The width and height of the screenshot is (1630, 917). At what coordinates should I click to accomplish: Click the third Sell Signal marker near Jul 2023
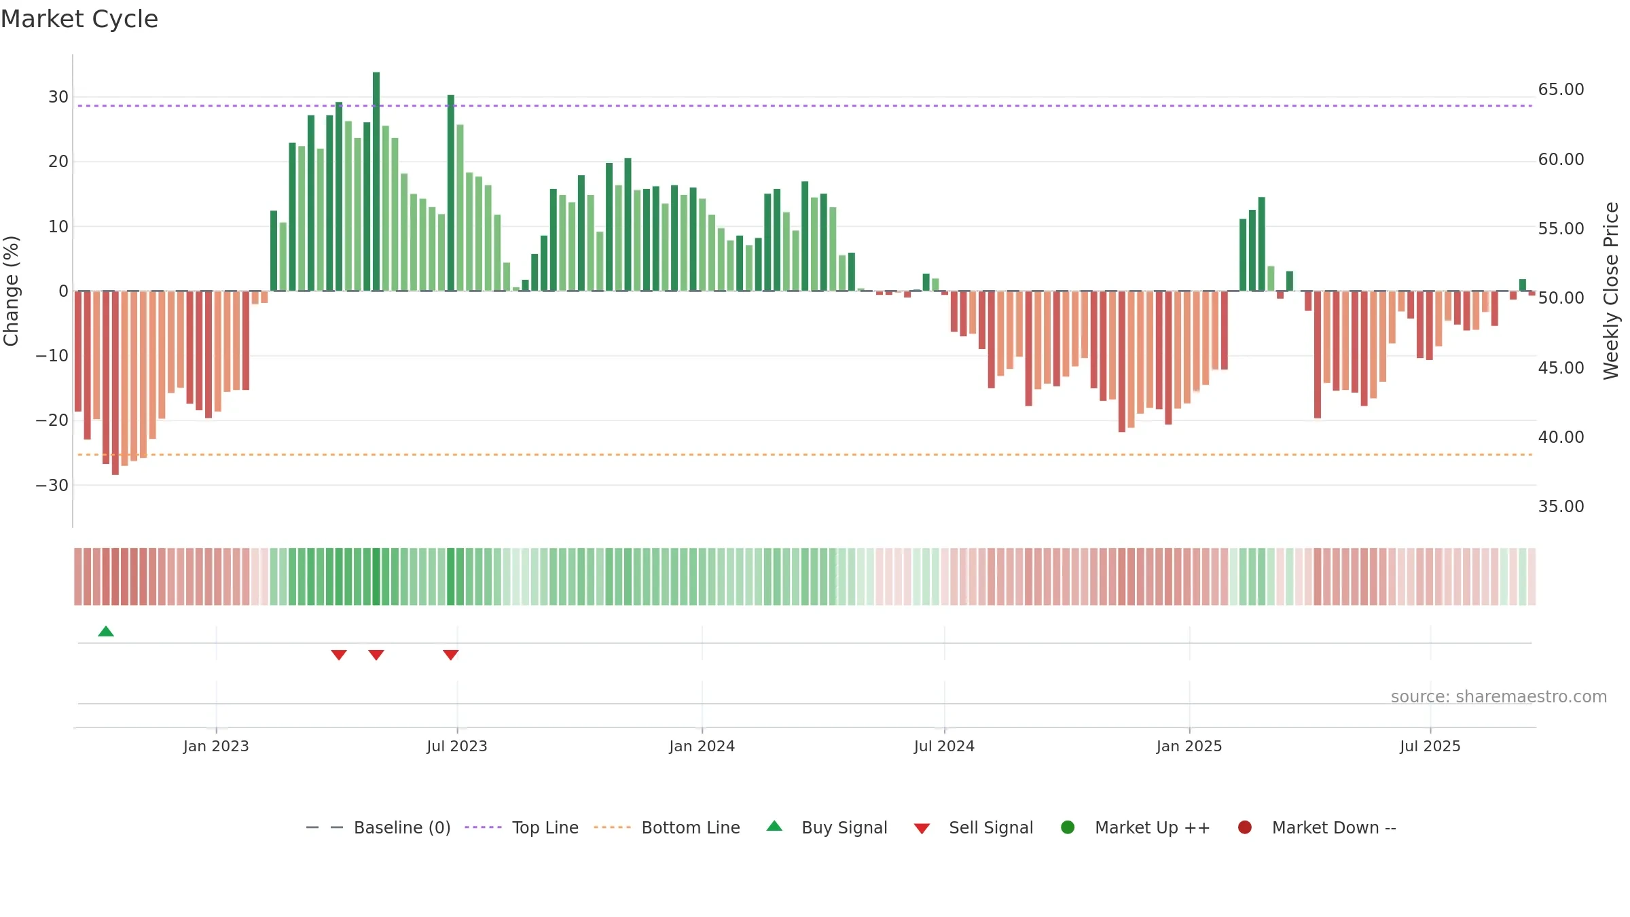click(x=451, y=655)
